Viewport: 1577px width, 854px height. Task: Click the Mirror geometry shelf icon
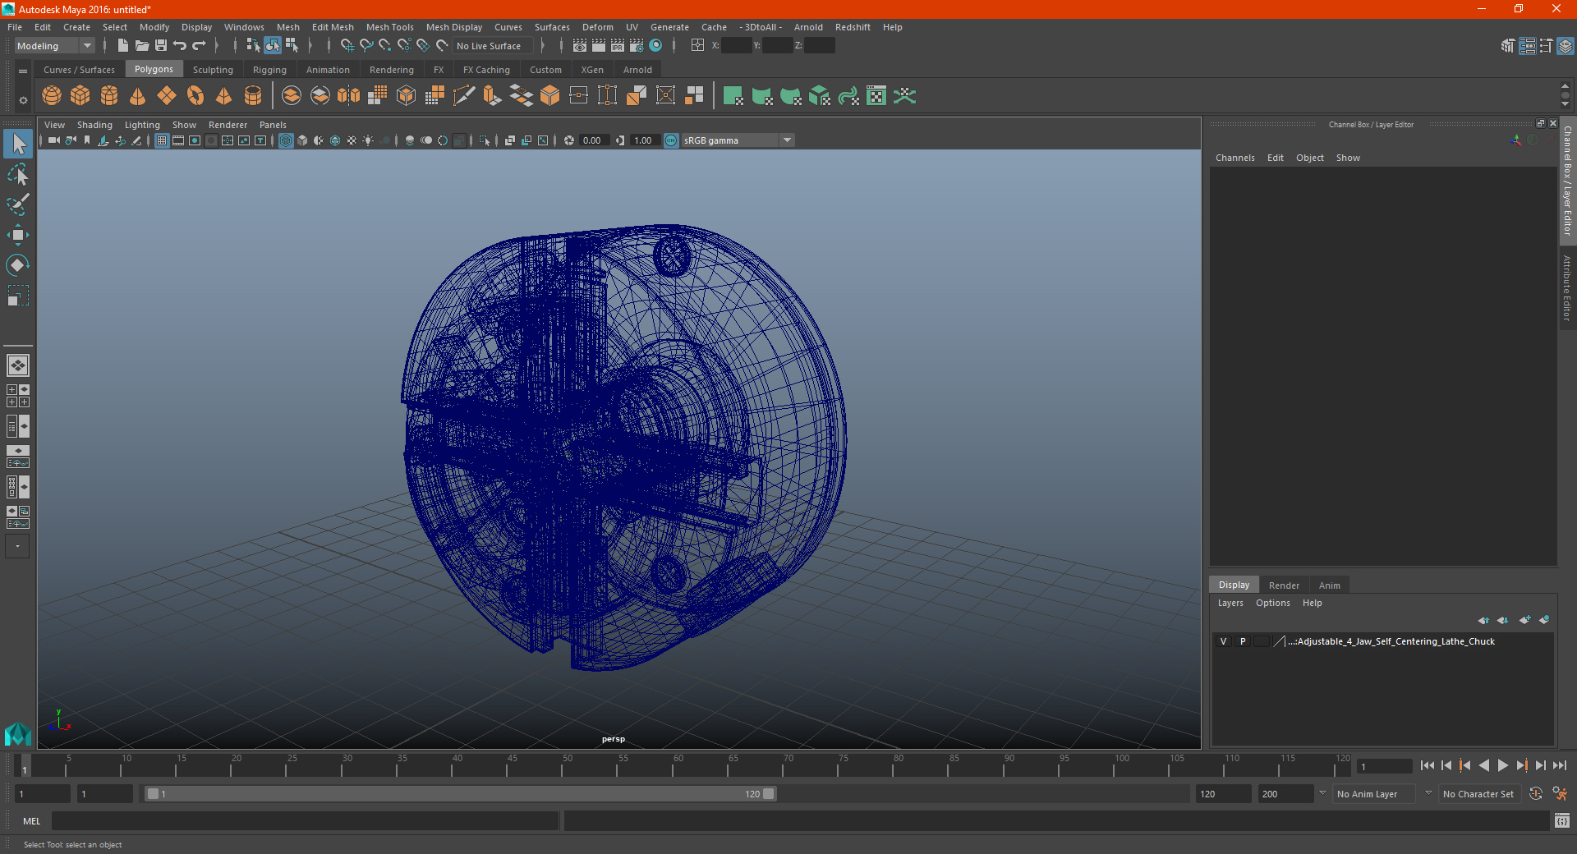coord(349,96)
